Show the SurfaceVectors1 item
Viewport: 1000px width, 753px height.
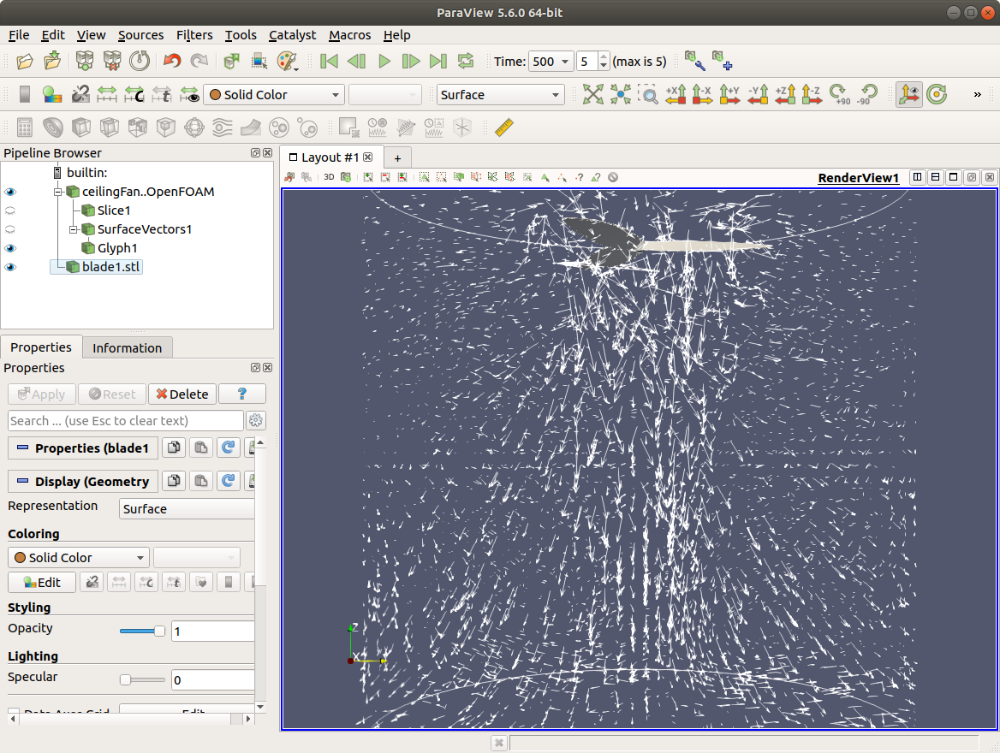(x=10, y=229)
